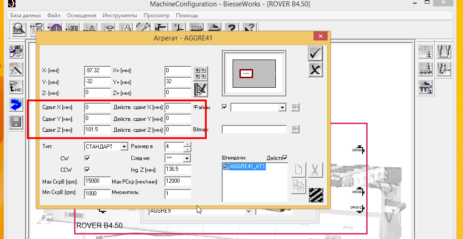Select the AGGRE41_AT1 spindle list item

pos(248,167)
